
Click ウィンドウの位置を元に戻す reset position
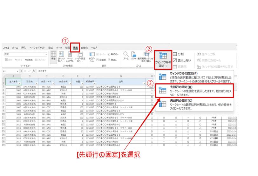(x=215, y=67)
